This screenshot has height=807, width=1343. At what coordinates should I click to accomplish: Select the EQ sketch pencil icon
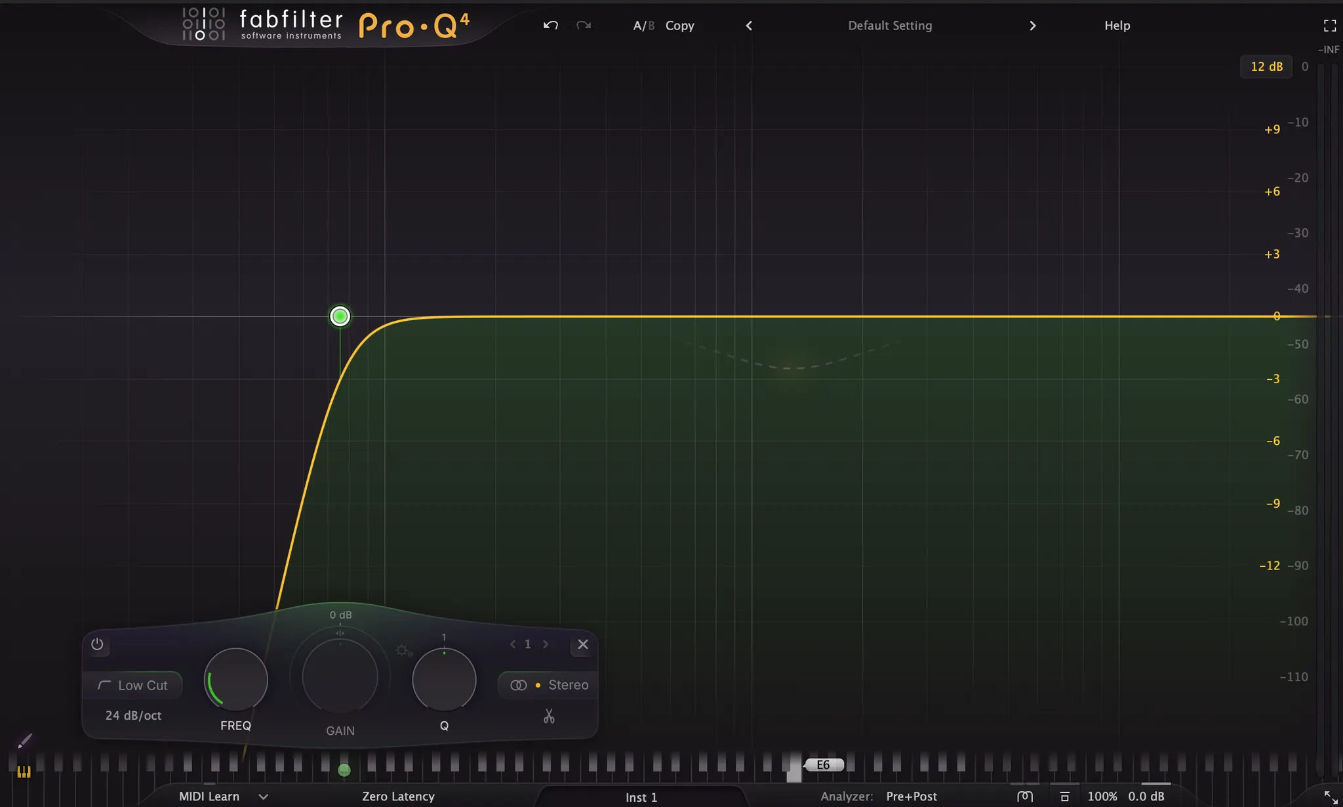tap(24, 741)
